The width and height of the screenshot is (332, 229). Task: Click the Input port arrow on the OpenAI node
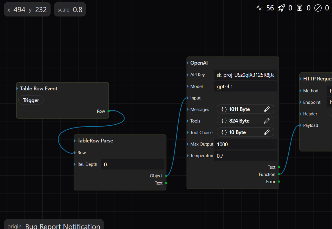[188, 98]
